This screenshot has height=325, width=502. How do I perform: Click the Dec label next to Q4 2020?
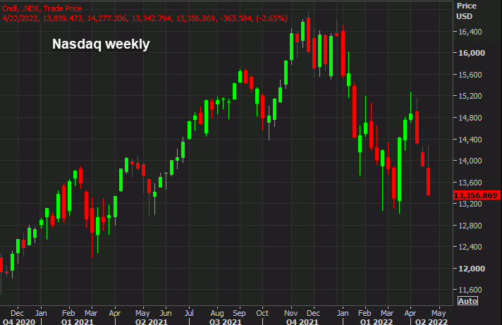(17, 313)
